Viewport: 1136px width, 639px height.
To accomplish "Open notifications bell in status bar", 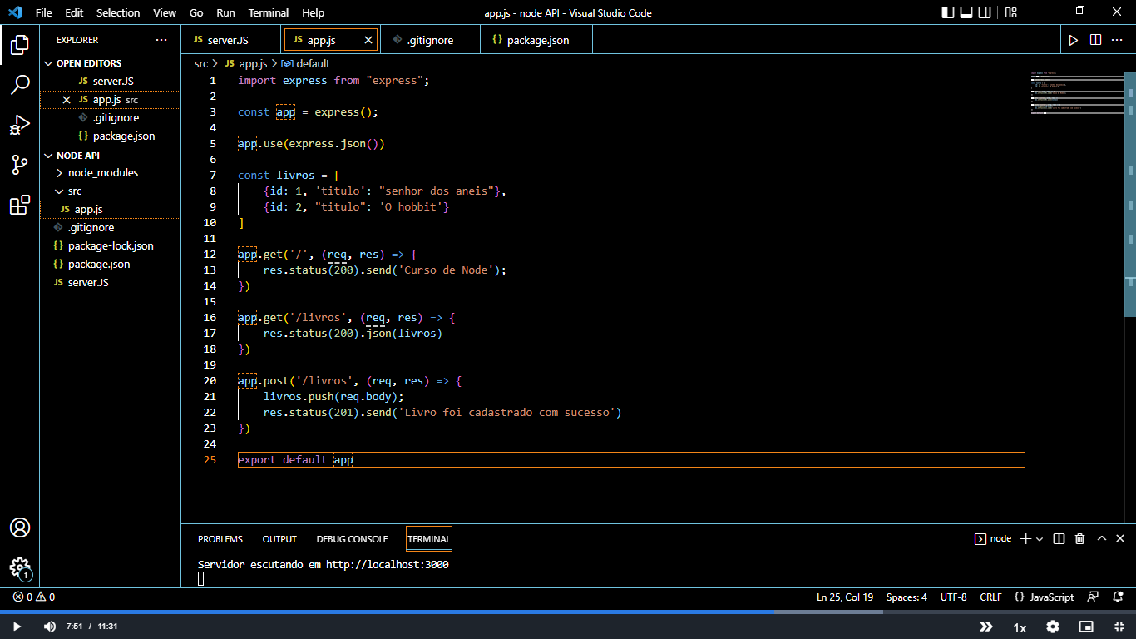I will 1119,597.
